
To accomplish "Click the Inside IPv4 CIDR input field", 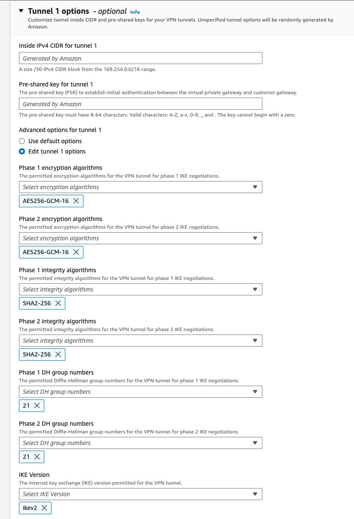I will click(x=140, y=58).
